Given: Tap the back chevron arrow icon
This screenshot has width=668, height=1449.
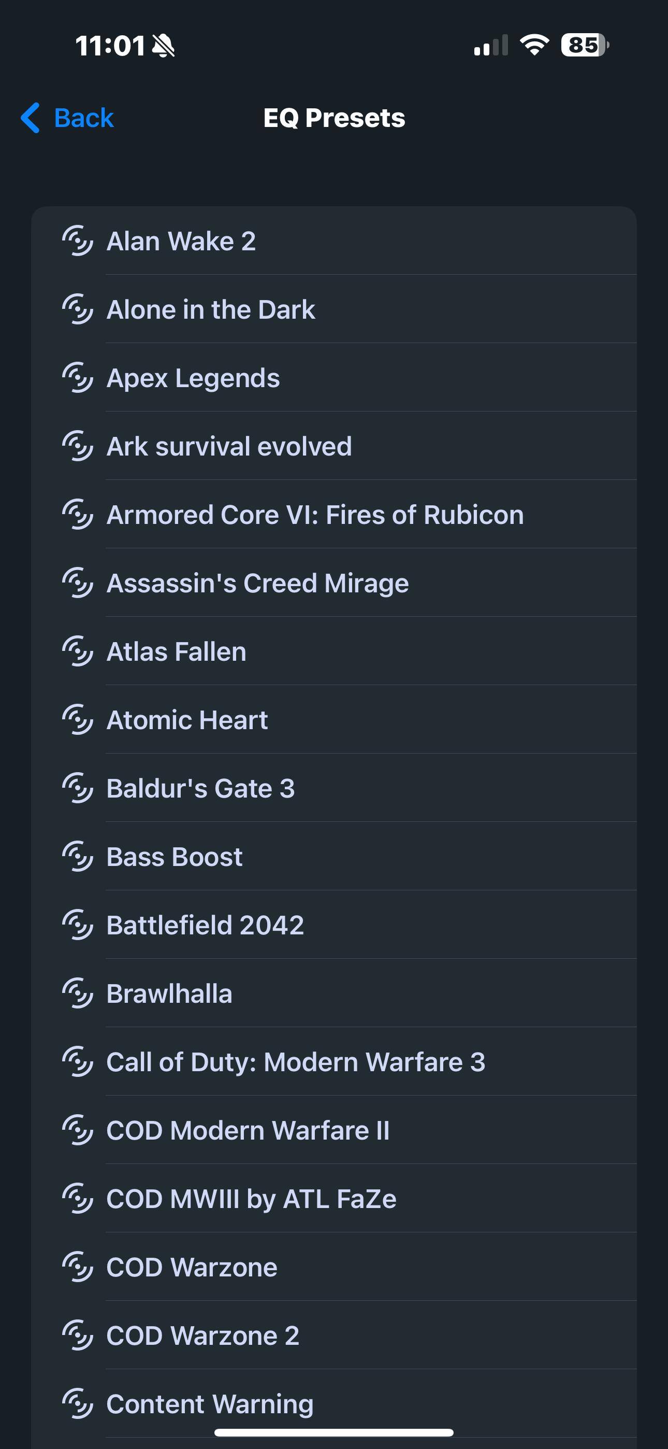Looking at the screenshot, I should tap(31, 118).
